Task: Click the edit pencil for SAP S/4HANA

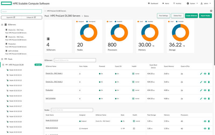Action: coord(201,99)
